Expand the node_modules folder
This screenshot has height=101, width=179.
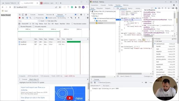[x=95, y=21]
